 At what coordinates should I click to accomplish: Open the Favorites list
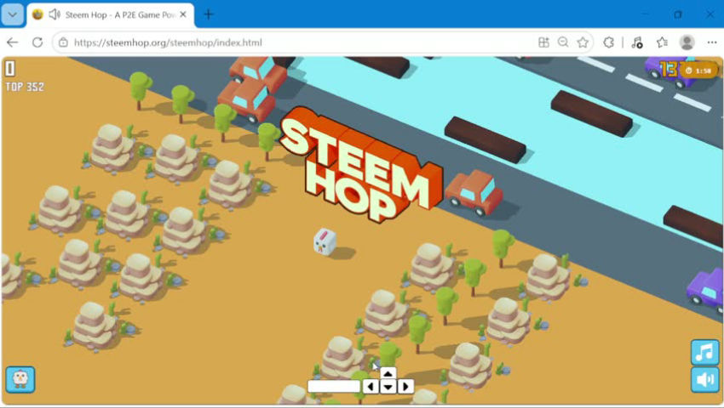click(x=662, y=42)
